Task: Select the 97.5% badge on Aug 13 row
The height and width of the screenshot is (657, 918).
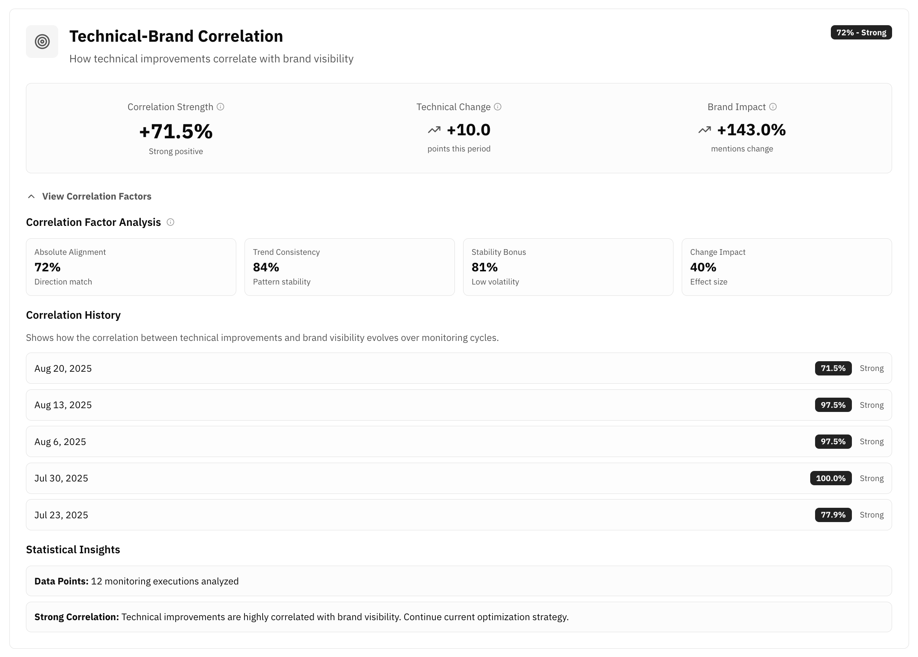Action: 833,404
